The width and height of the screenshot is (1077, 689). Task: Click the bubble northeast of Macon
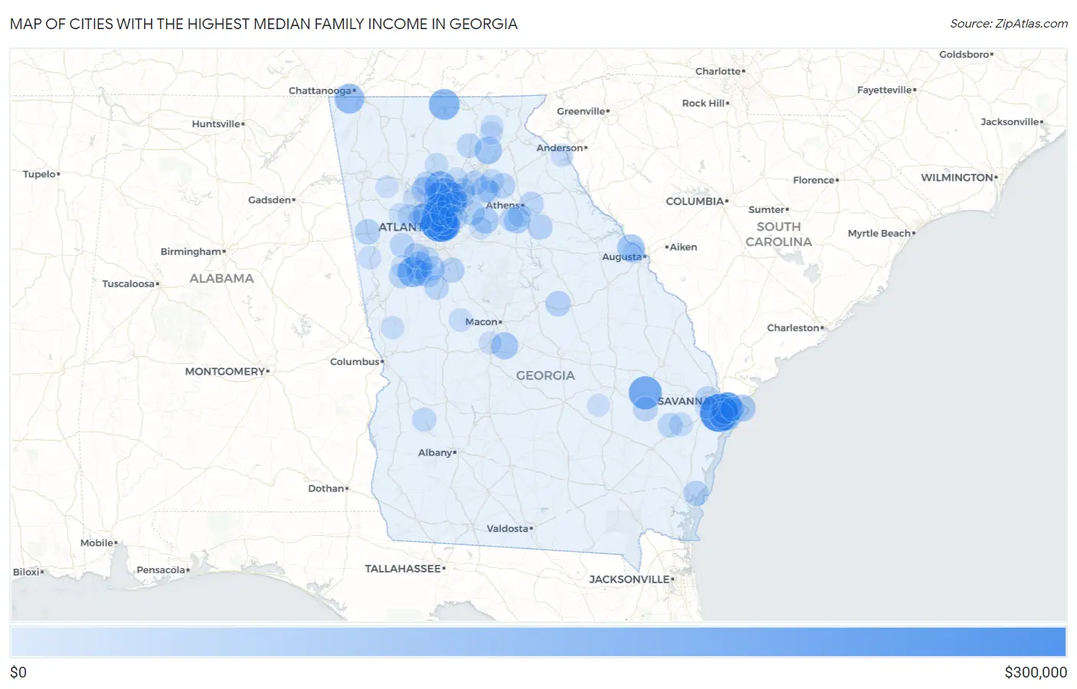(558, 303)
